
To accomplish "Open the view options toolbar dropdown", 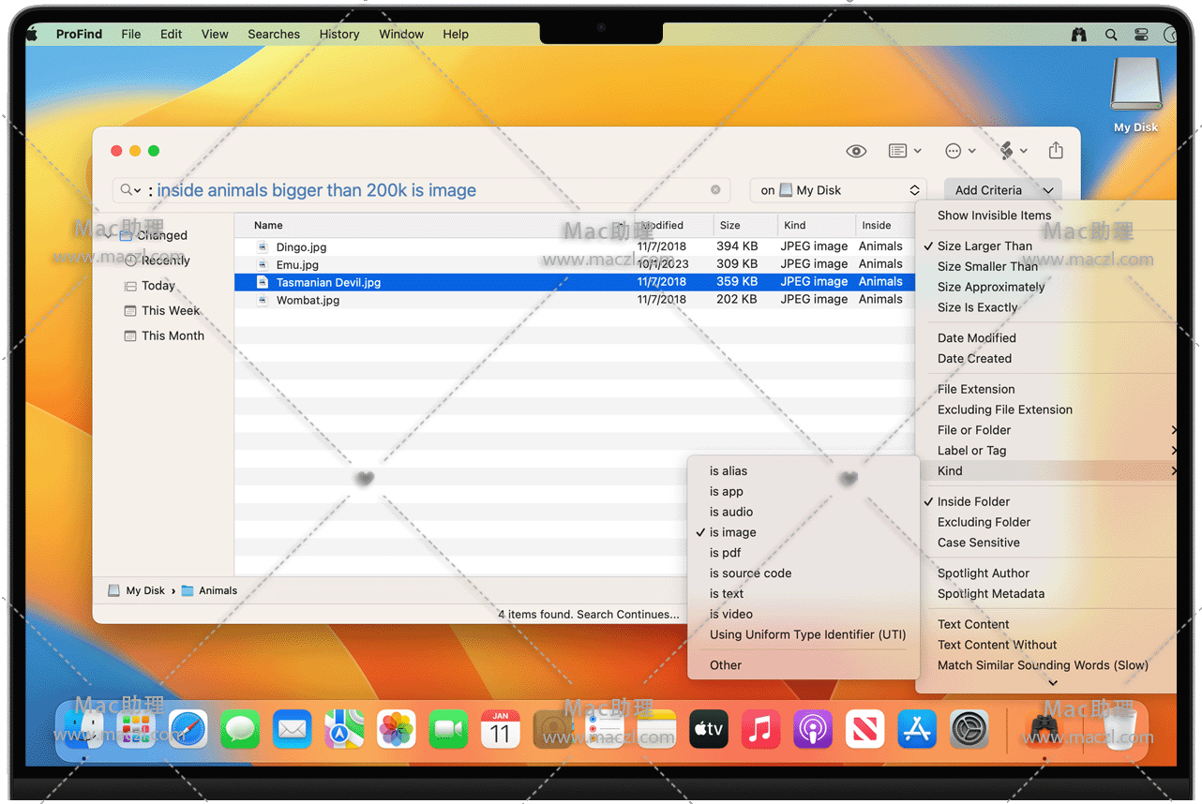I will [904, 151].
